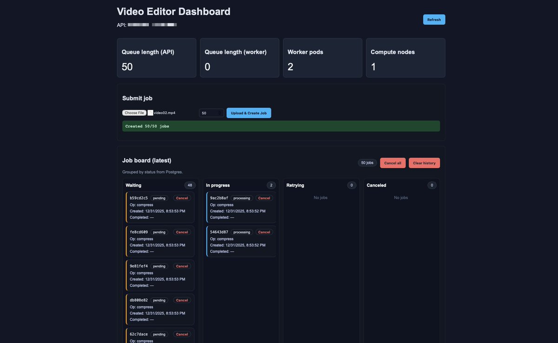This screenshot has width=558, height=343.
Task: Click job ID 9e81fef4
Action: 139,266
